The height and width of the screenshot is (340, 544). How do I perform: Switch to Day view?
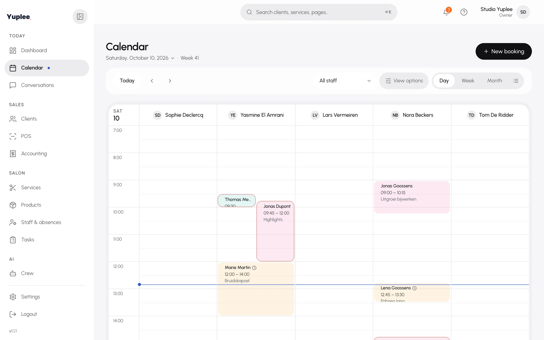444,81
